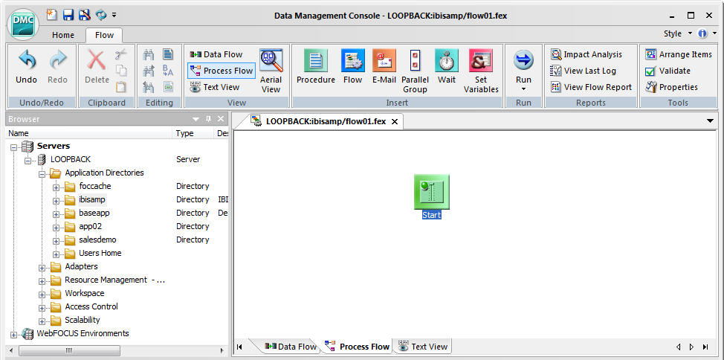This screenshot has height=360, width=724.
Task: Click Validate in Tools group
Action: [668, 71]
